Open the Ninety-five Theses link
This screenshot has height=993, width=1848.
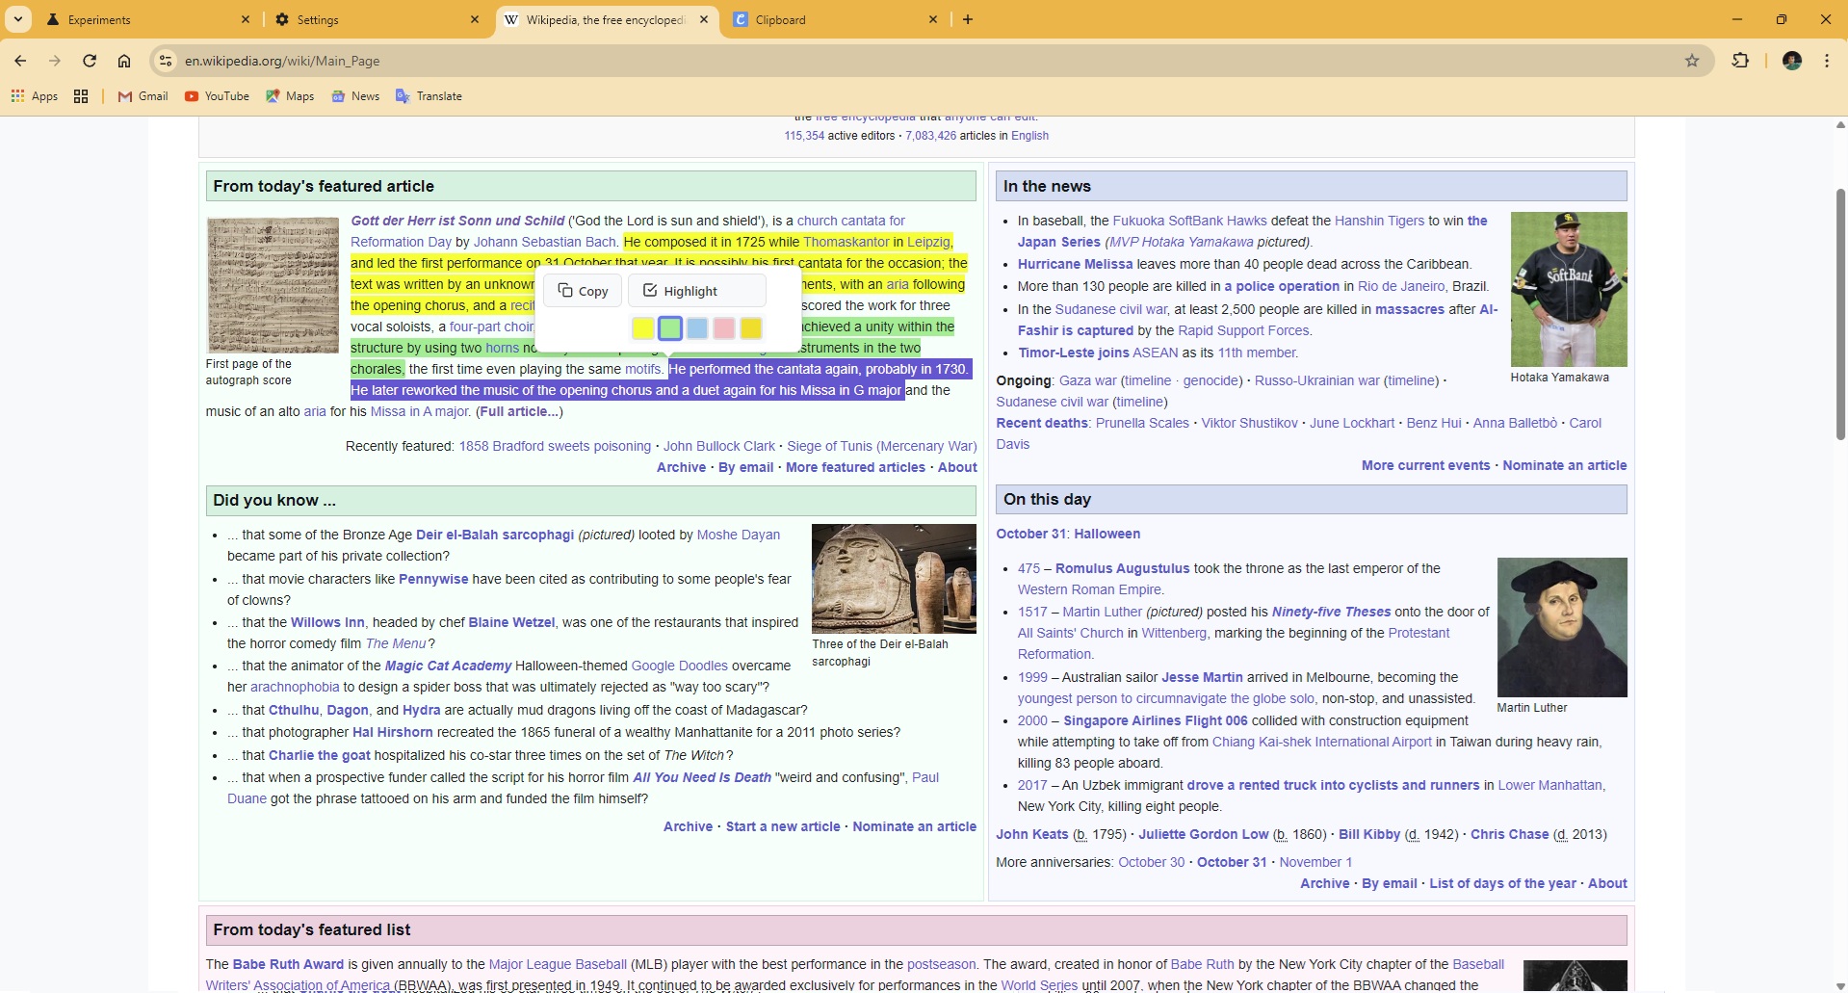[1331, 612]
